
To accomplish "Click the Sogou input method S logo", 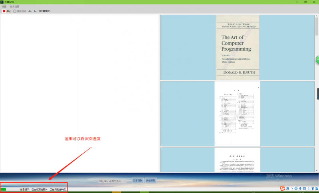I will (x=282, y=188).
